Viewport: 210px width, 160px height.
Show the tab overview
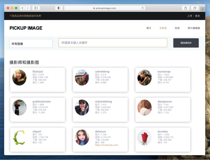point(195,8)
